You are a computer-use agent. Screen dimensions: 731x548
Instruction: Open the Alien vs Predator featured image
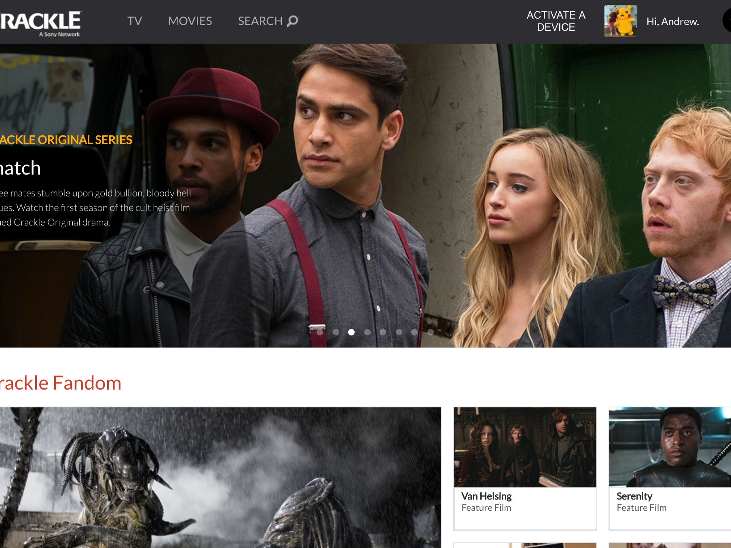click(x=220, y=477)
